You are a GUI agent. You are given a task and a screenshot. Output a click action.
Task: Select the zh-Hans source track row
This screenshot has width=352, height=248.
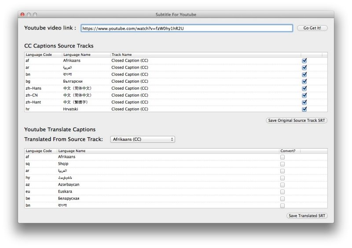point(176,88)
